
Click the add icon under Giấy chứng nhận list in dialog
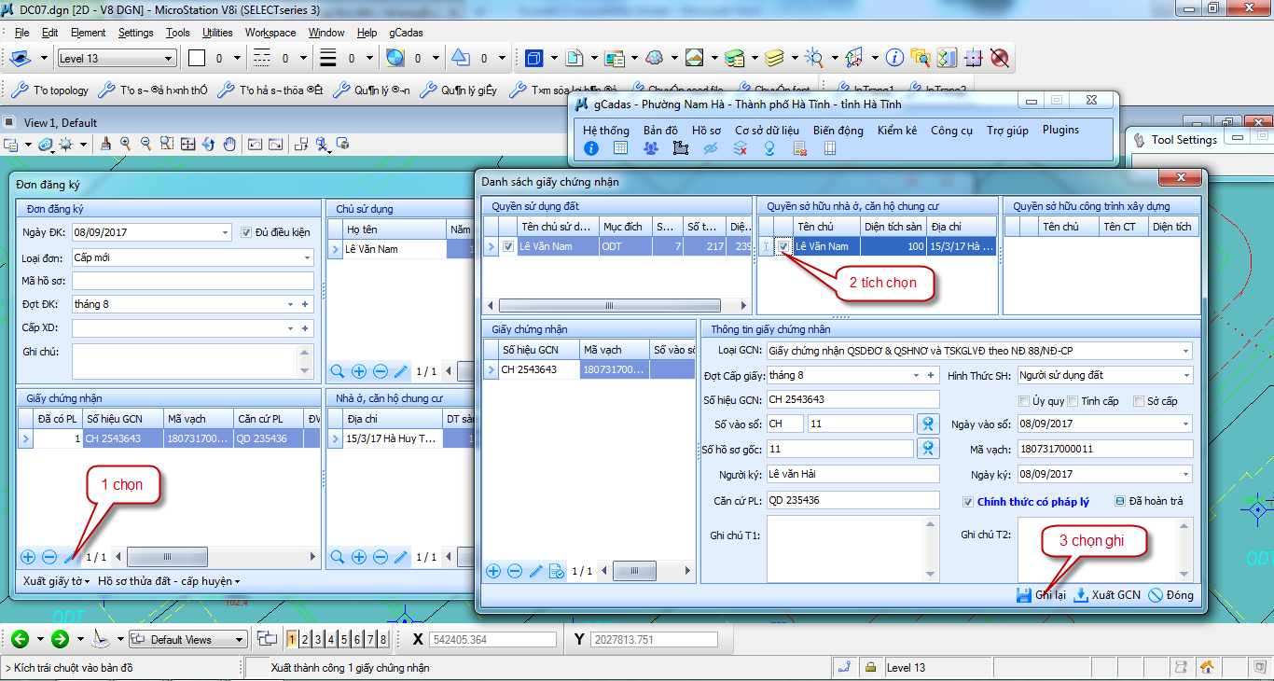click(x=492, y=571)
